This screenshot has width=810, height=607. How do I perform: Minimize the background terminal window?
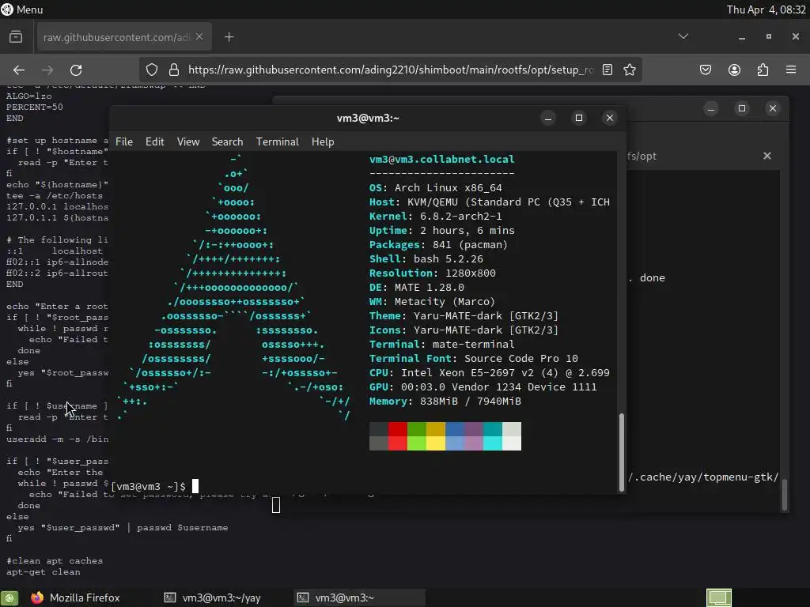711,108
